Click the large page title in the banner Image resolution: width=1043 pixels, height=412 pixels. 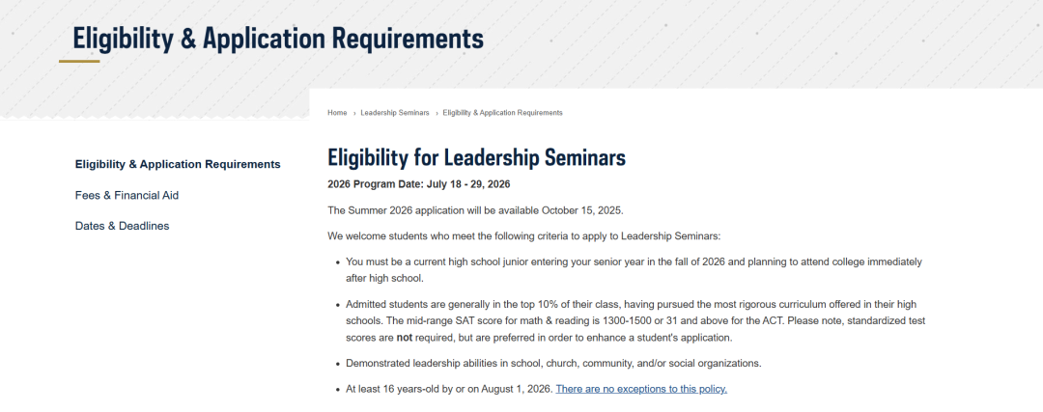(278, 39)
